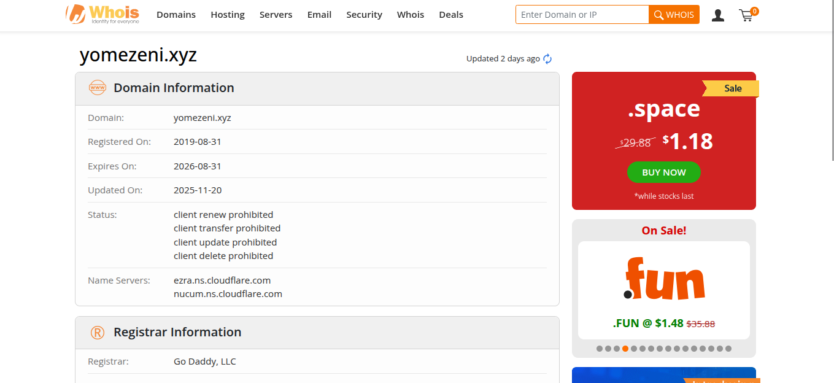Click status client update prohibited
Screen dimensions: 834x383
point(225,242)
